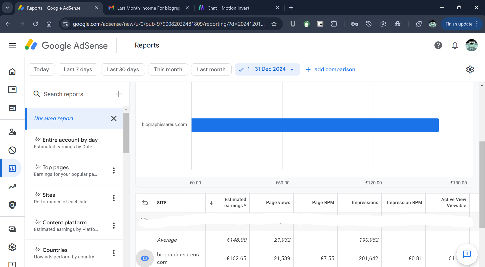The height and width of the screenshot is (267, 485).
Task: Click the Google AdSense logo
Action: coord(66,45)
